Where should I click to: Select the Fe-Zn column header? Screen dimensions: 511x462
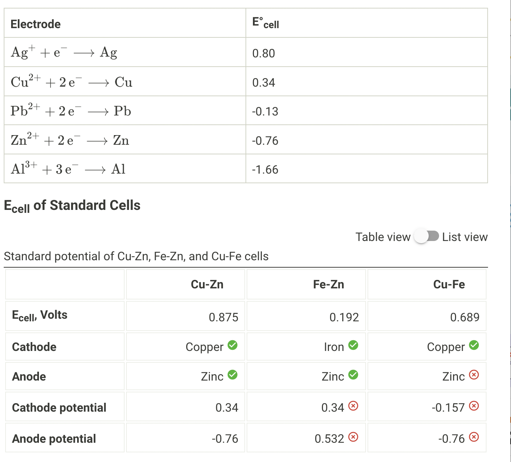pyautogui.click(x=329, y=284)
